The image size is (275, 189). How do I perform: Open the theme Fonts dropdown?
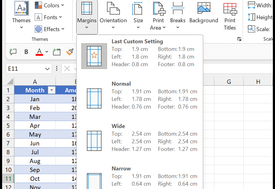(48, 17)
